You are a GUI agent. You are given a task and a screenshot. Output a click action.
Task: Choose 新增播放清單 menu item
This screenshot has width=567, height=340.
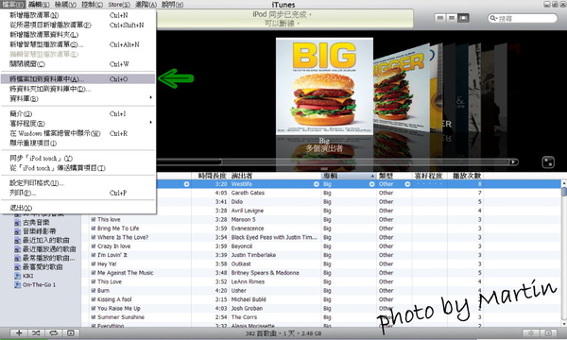pos(77,15)
